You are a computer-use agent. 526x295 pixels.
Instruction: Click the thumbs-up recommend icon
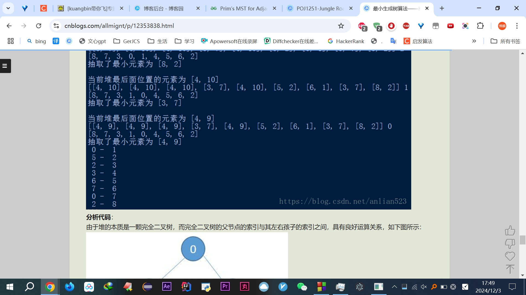[510, 231]
